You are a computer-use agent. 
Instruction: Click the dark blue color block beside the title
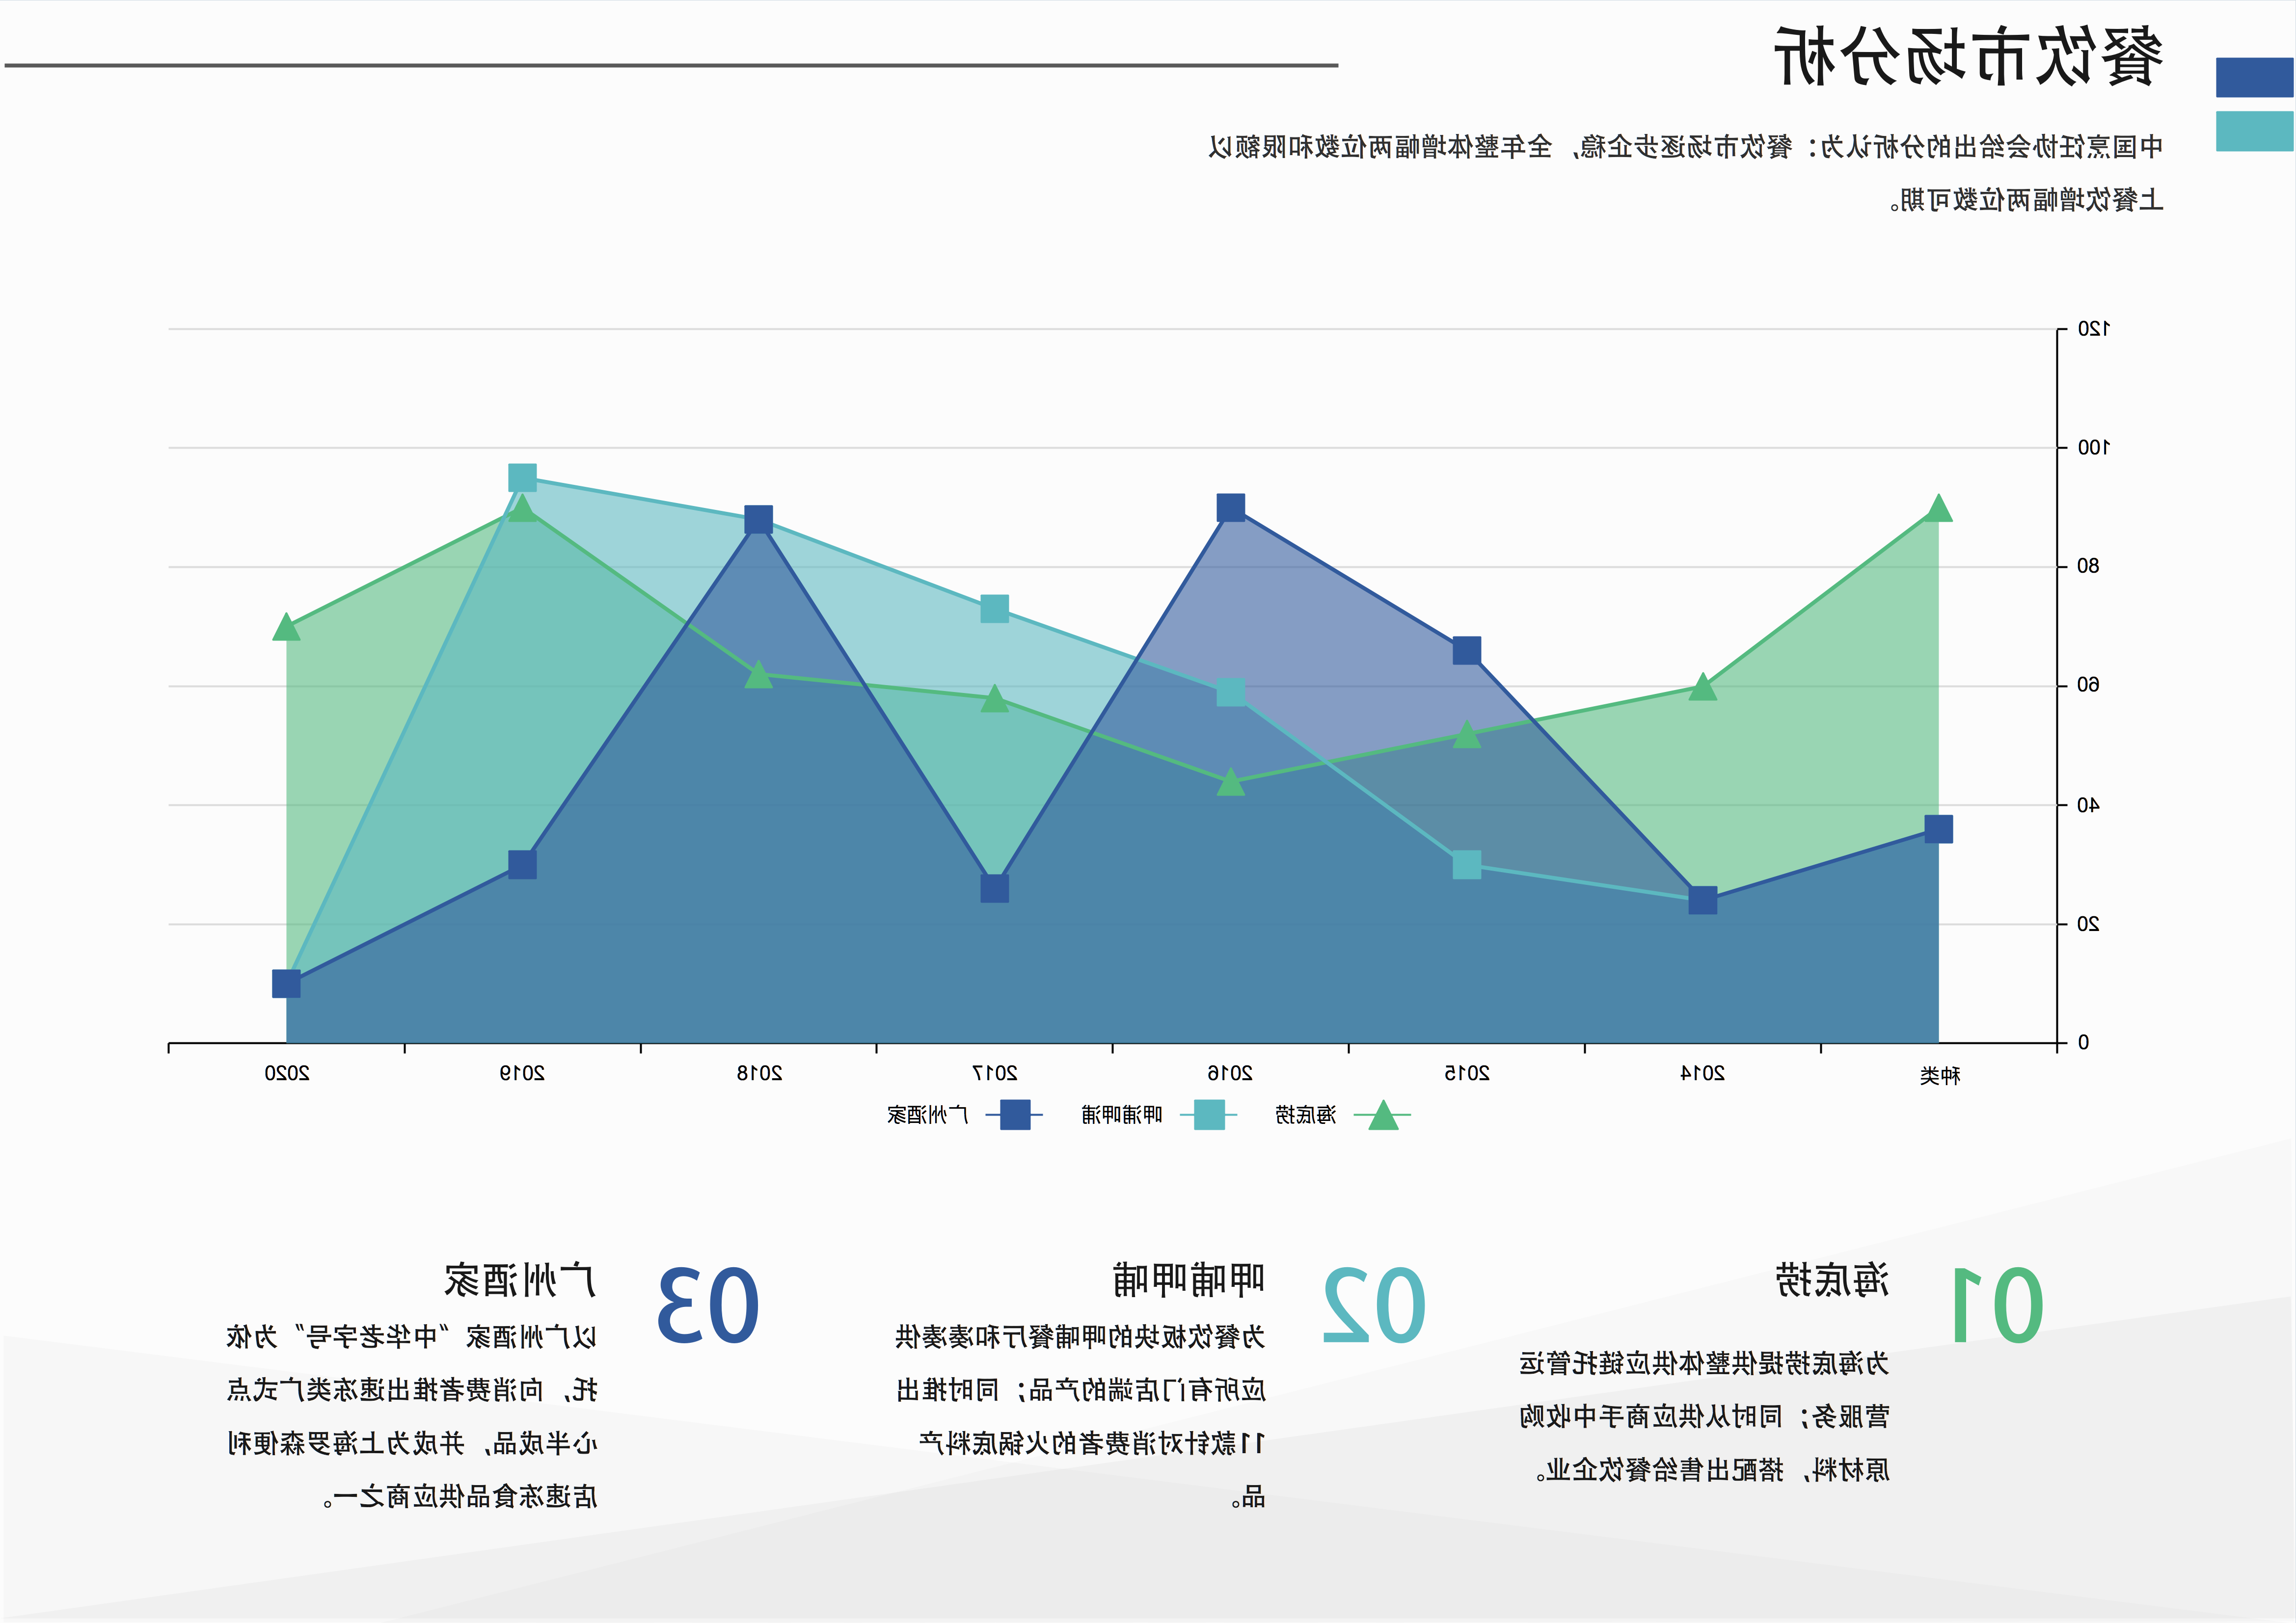pos(2254,77)
